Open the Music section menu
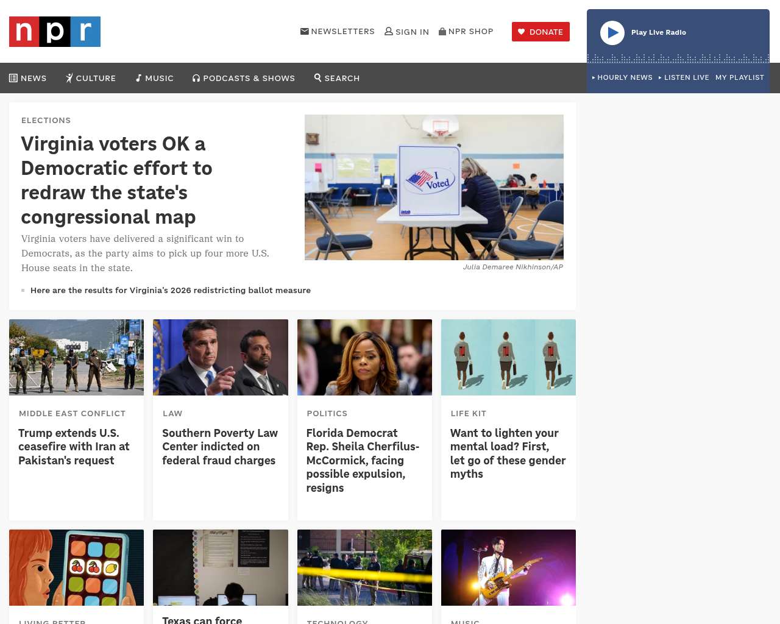This screenshot has height=624, width=780. pyautogui.click(x=155, y=78)
